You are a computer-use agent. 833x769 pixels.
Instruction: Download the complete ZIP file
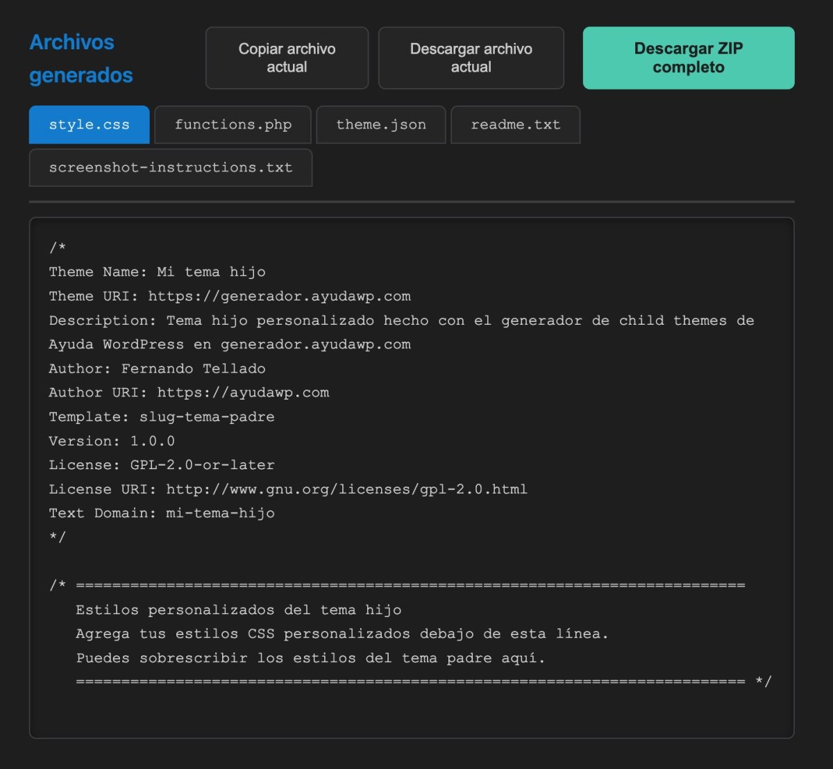(688, 58)
